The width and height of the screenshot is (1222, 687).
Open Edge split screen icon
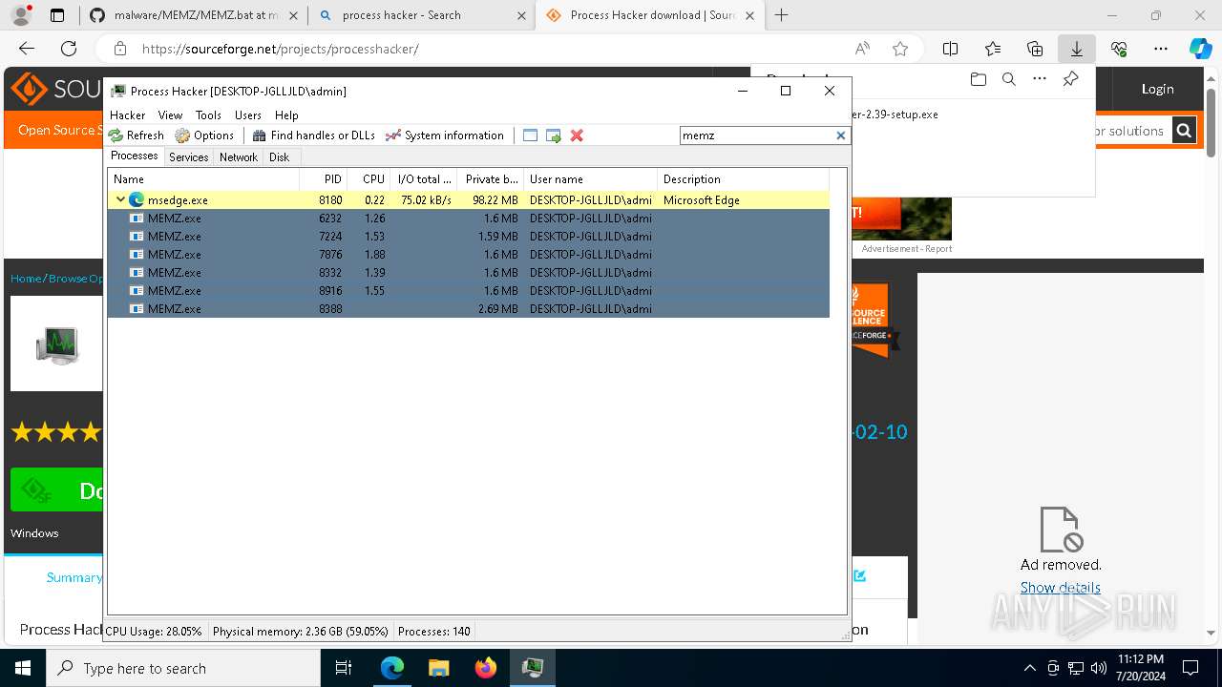pos(951,49)
